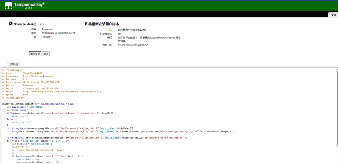
Task: Place cursor on var first_dom line
Action: pos(71,128)
